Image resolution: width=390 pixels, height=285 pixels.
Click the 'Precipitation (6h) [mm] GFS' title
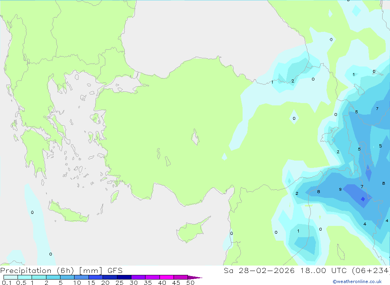61,270
